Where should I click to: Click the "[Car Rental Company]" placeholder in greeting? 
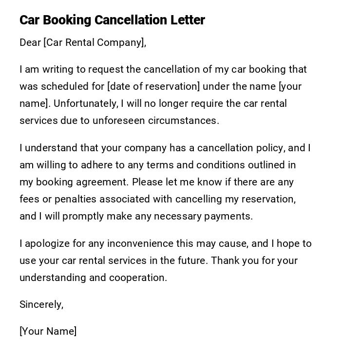(95, 42)
